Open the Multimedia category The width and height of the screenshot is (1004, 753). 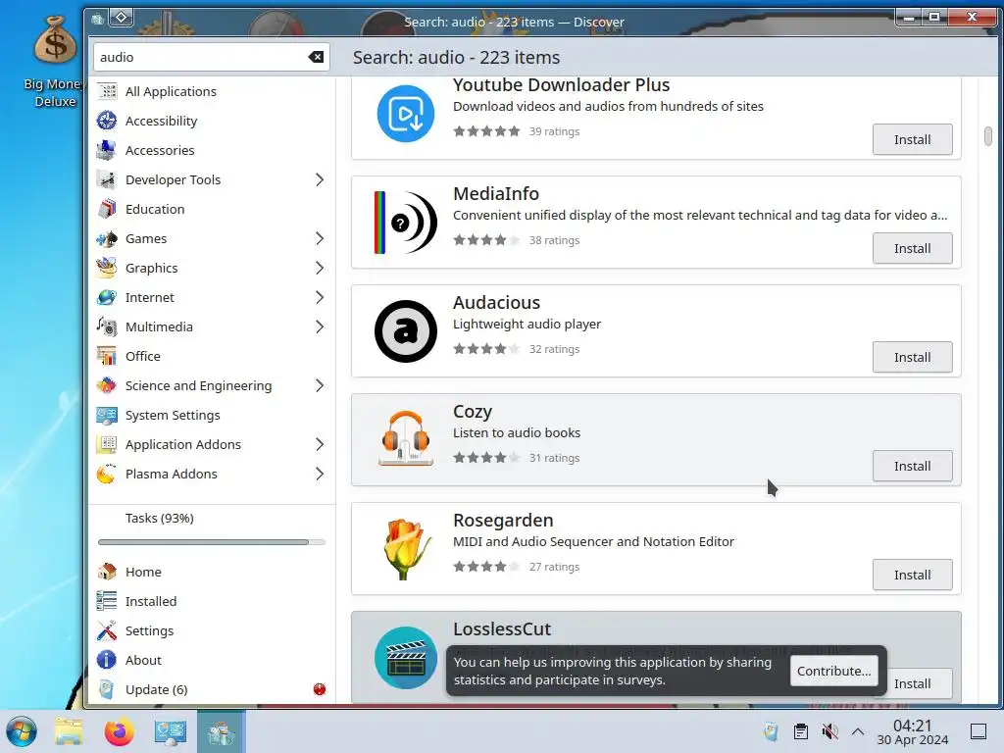click(212, 327)
